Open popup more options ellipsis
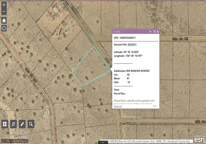This screenshot has height=144, width=206. coord(154,106)
